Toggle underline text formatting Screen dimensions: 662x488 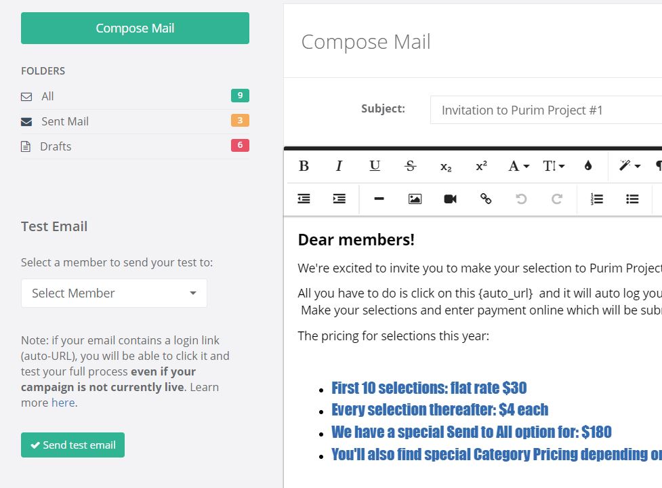click(x=375, y=166)
